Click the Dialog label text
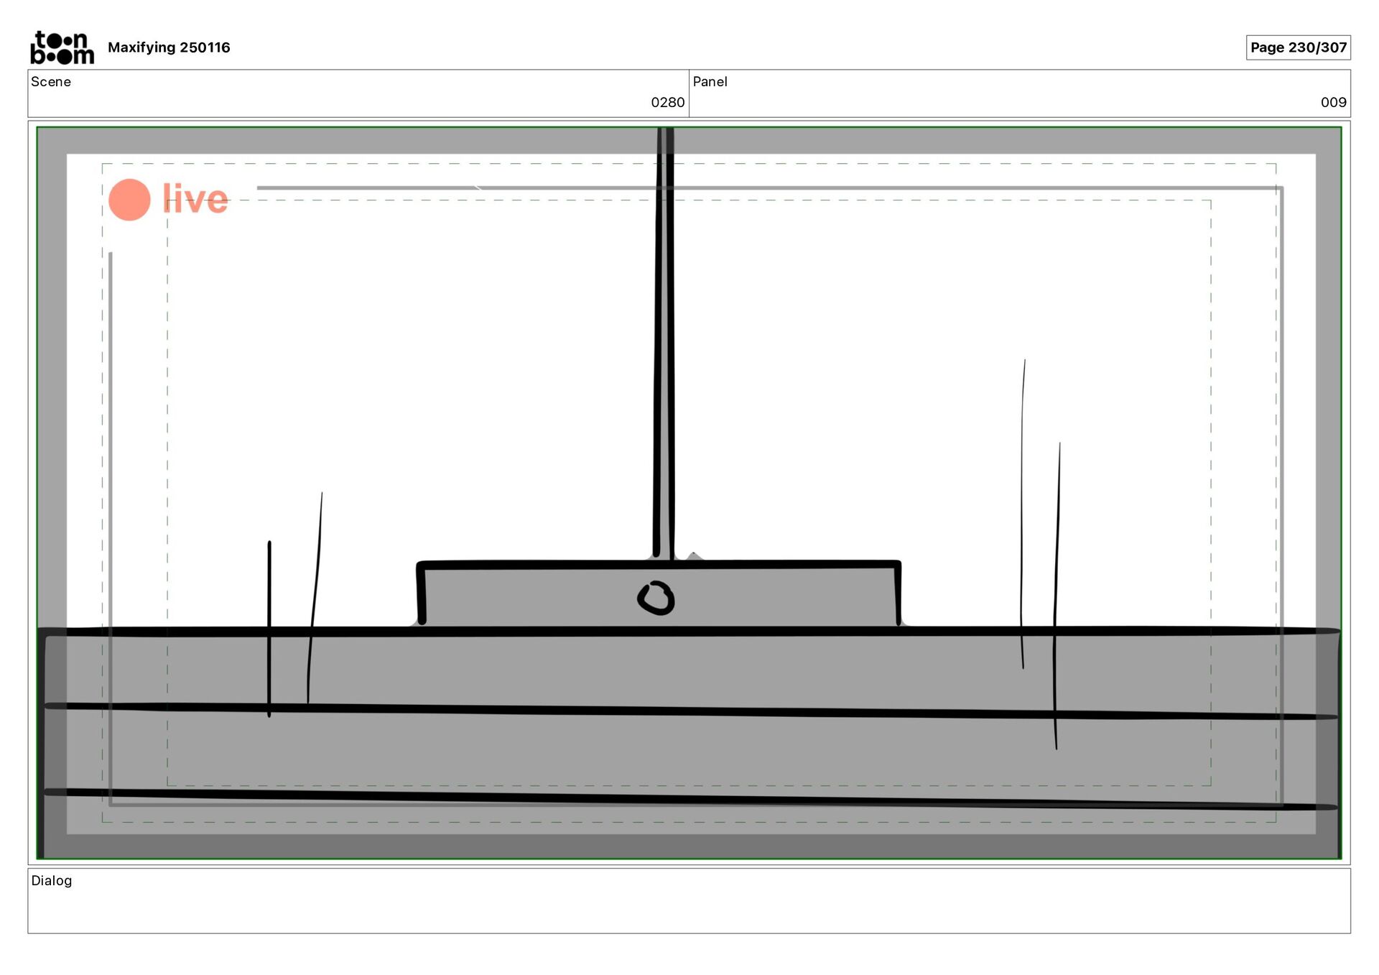Screen dimensions: 1379x975 [52, 881]
